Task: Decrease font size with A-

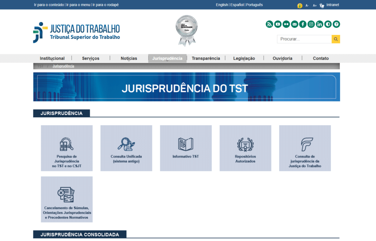Action: tap(307, 6)
